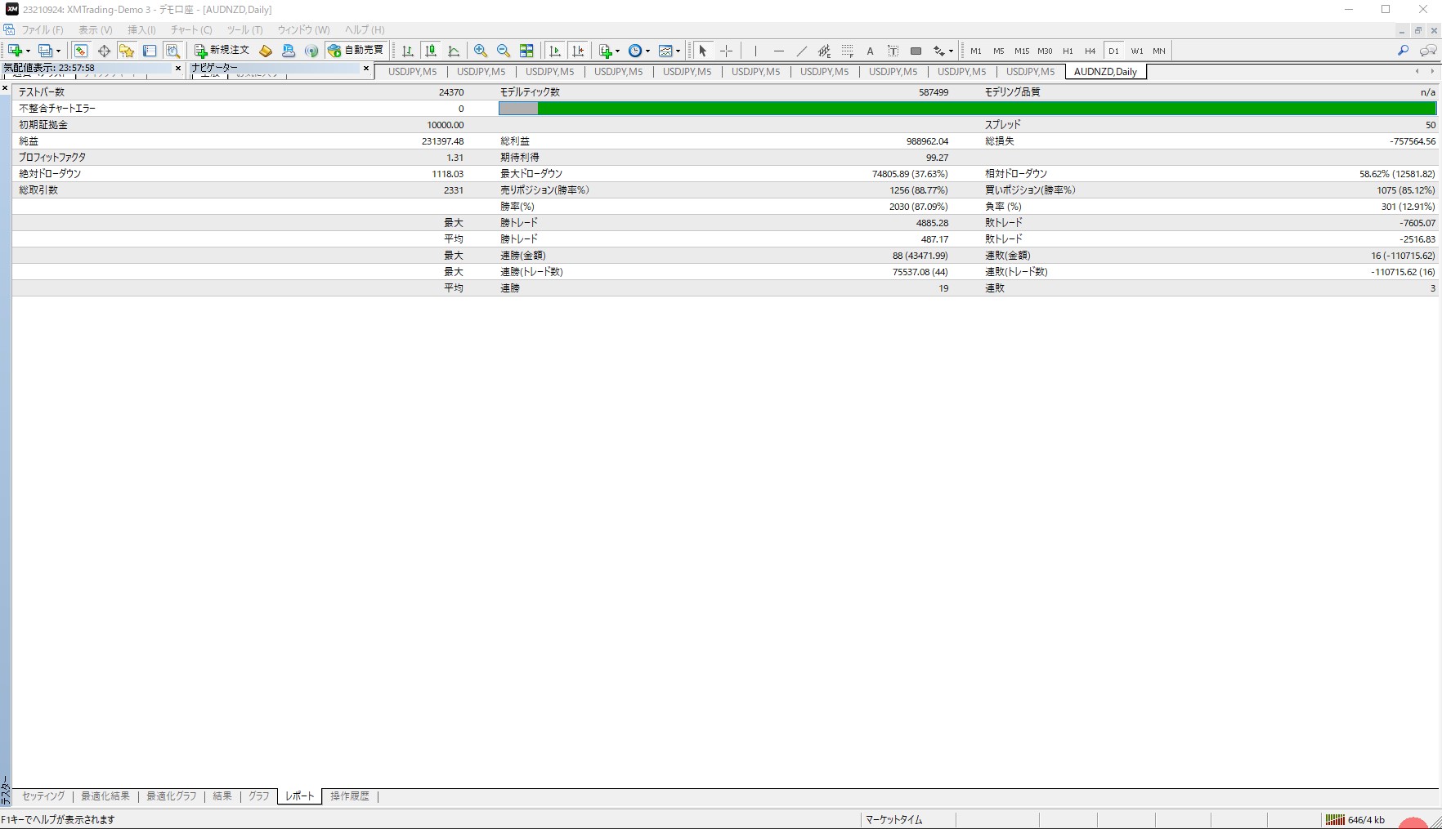Select the equidistant channel tool
Viewport: 1442px width, 829px height.
click(x=824, y=51)
